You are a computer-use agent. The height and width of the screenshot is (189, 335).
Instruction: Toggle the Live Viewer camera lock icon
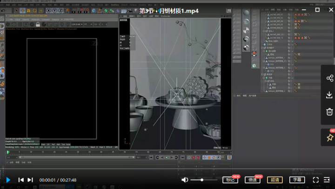38,24
